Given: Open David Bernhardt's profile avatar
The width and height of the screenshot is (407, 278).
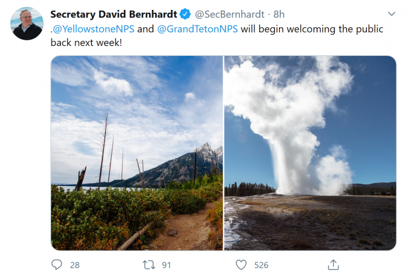Looking at the screenshot, I should (27, 23).
